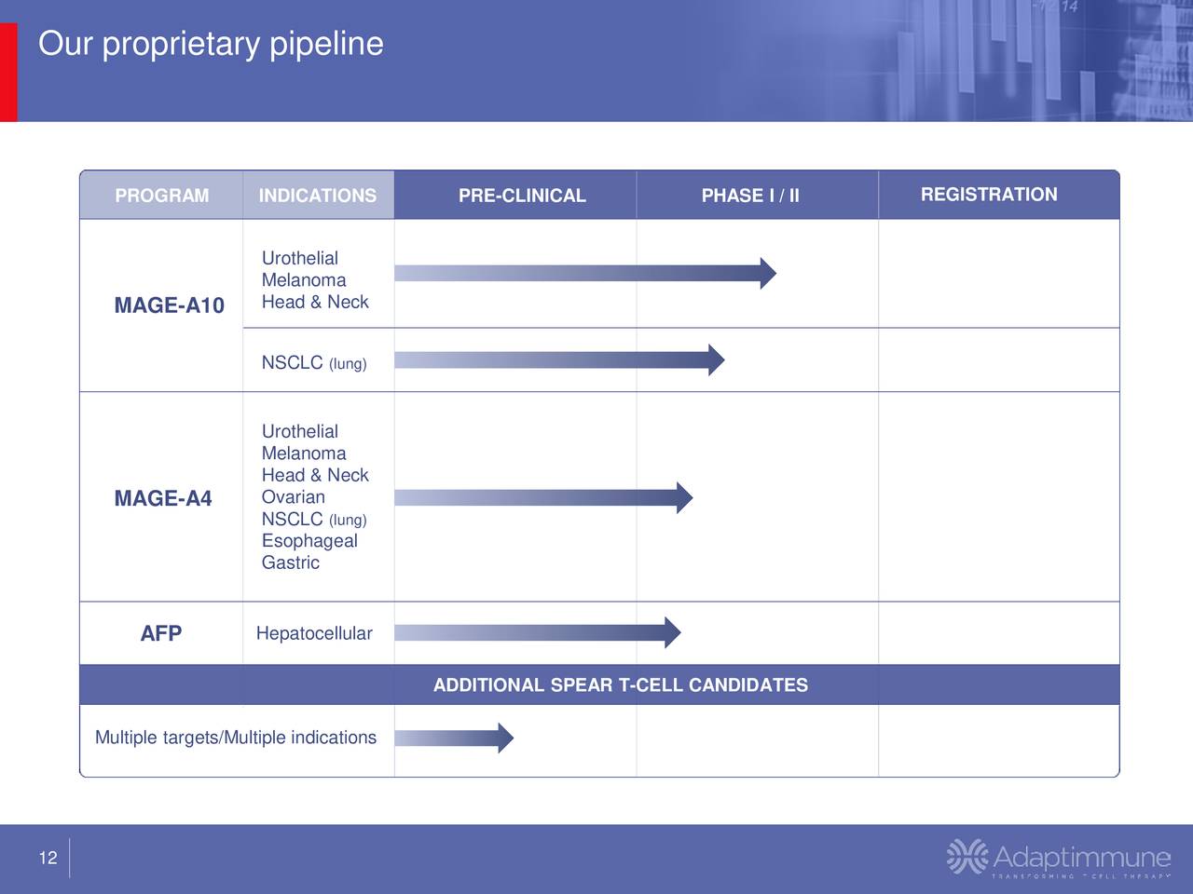Click "Melanoma" in the MAGE-A10 row
This screenshot has height=894, width=1193.
coord(304,280)
